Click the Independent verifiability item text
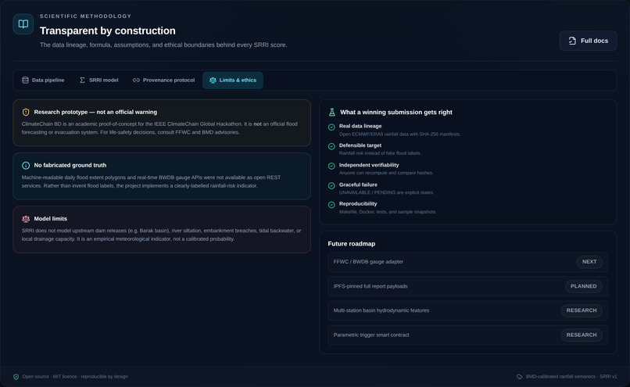630x387 pixels. click(x=369, y=165)
